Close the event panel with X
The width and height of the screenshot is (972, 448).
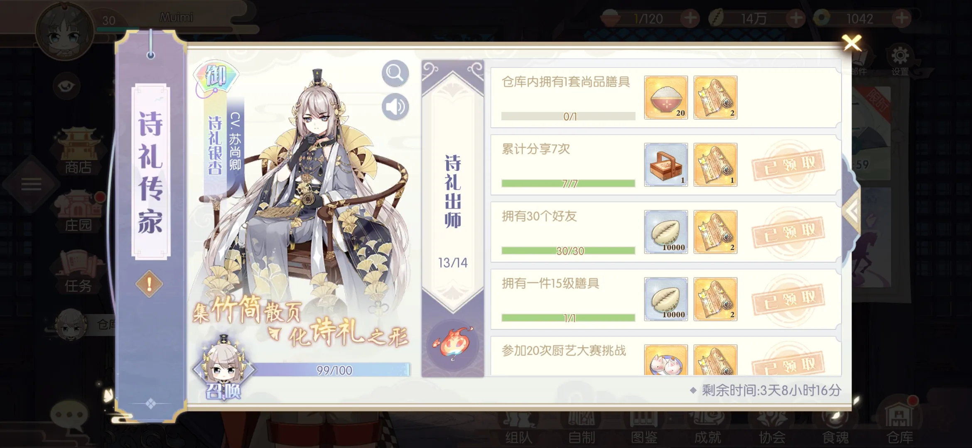coord(852,43)
